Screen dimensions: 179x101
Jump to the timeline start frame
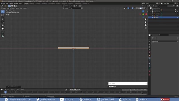coord(70,90)
